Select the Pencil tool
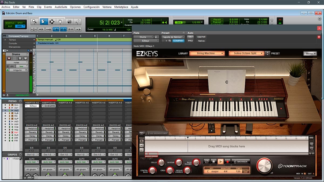The height and width of the screenshot is (182, 324). coord(77,22)
